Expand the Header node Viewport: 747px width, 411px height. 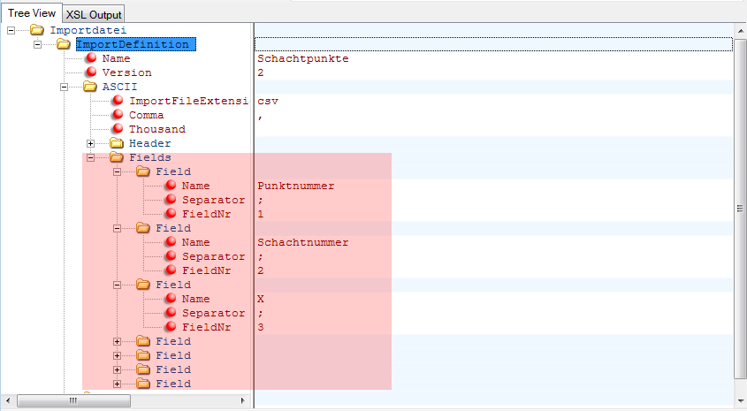point(90,143)
